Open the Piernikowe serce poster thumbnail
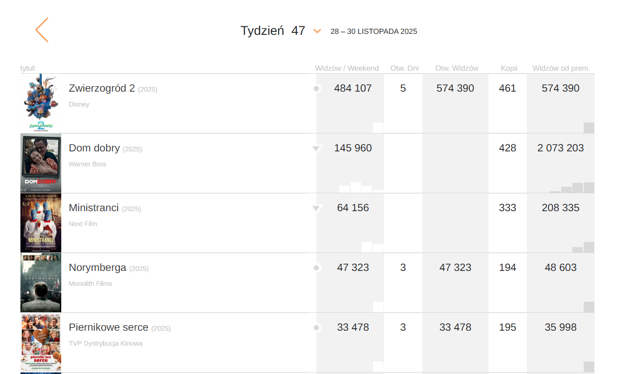 [x=41, y=342]
